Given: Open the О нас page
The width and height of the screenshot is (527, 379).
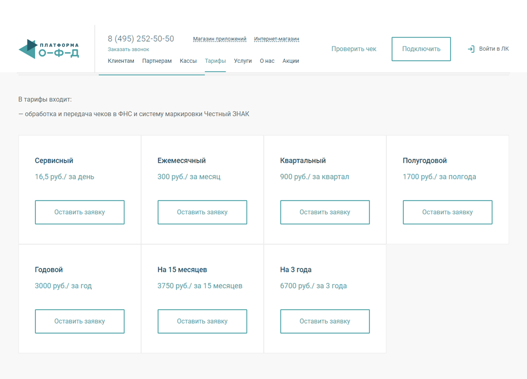Looking at the screenshot, I should (x=267, y=61).
